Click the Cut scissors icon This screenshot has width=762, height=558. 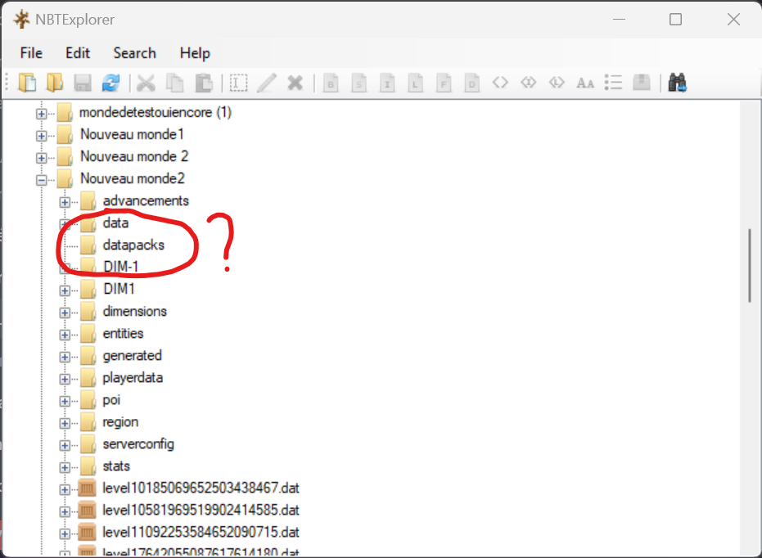point(146,83)
